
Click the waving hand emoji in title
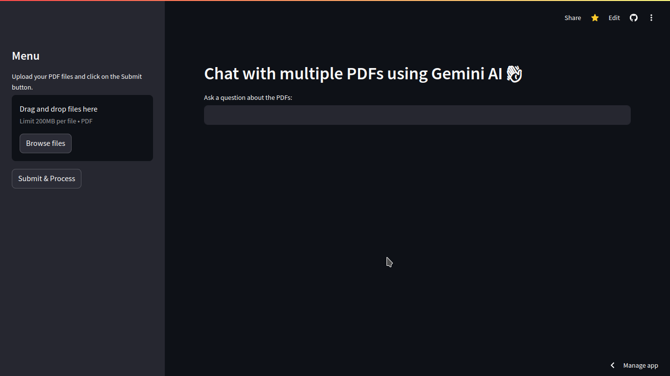(x=514, y=74)
